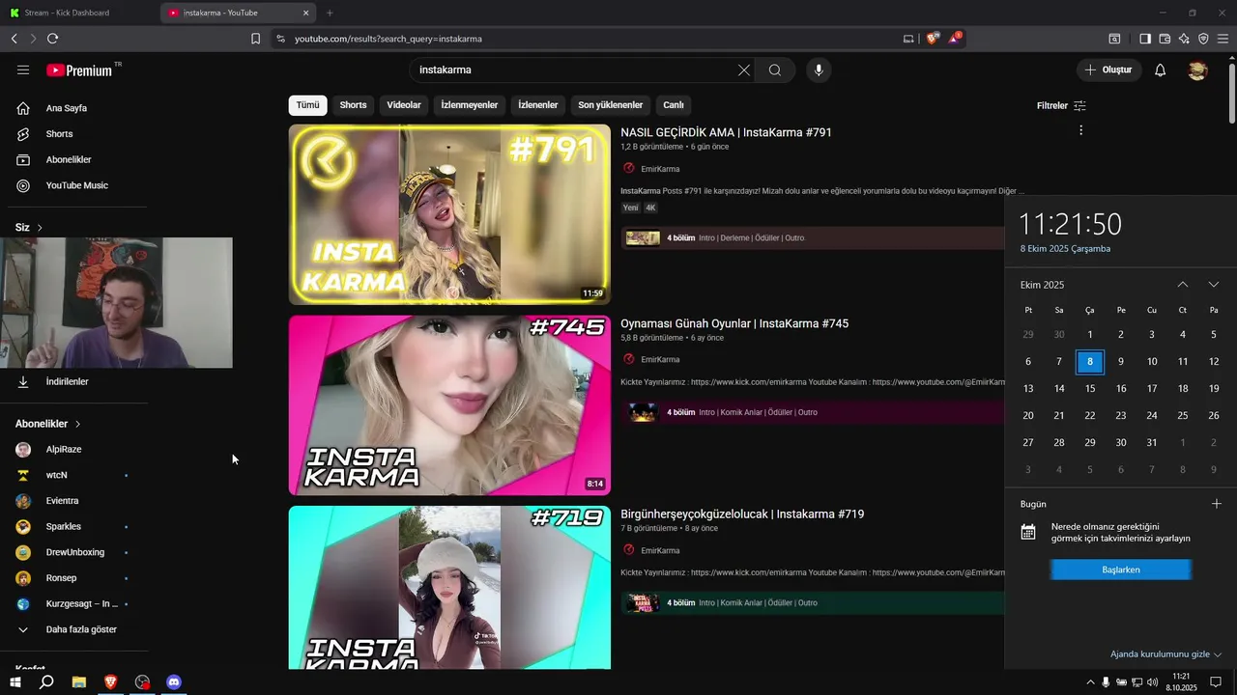The image size is (1237, 695).
Task: Click the Brave Shields lion icon
Action: click(932, 39)
